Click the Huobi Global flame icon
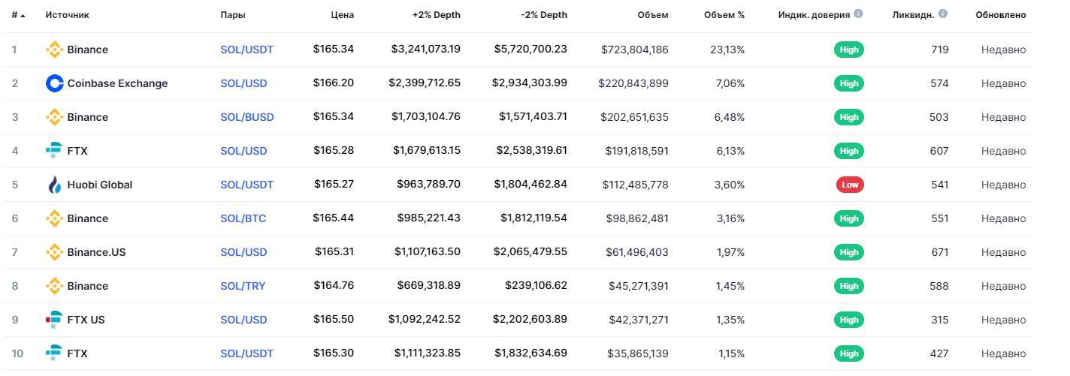This screenshot has height=376, width=1070. pyautogui.click(x=54, y=185)
